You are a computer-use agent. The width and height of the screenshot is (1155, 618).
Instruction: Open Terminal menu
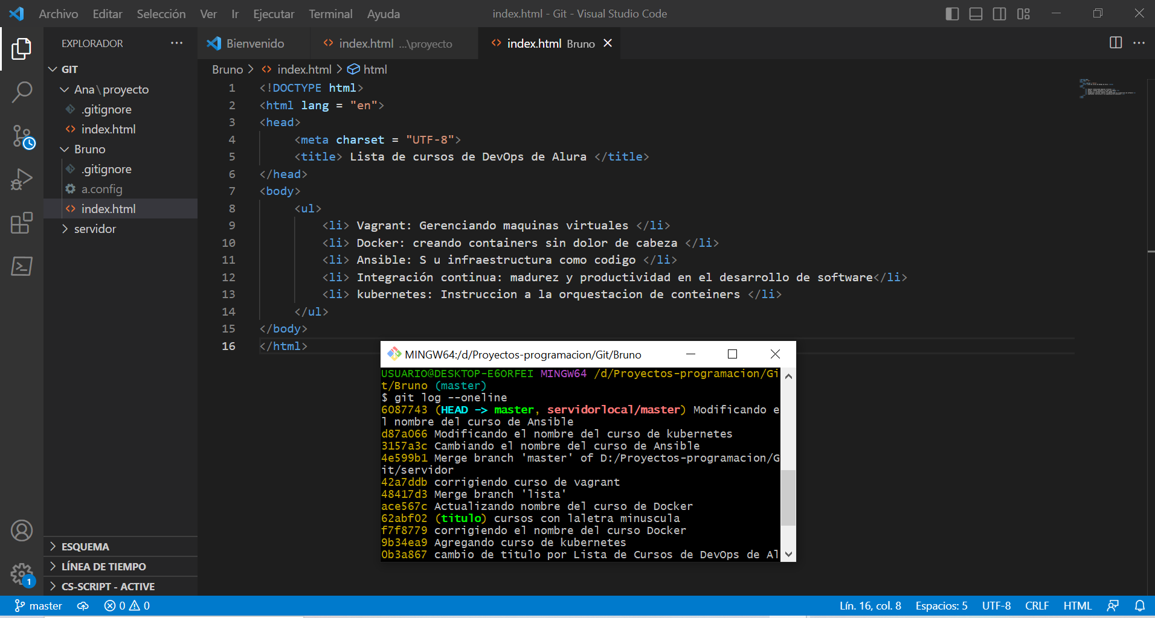click(330, 13)
